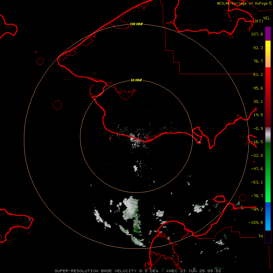273x273 pixels.
Task: Select the 92.3 scale value
Action: (x=258, y=48)
